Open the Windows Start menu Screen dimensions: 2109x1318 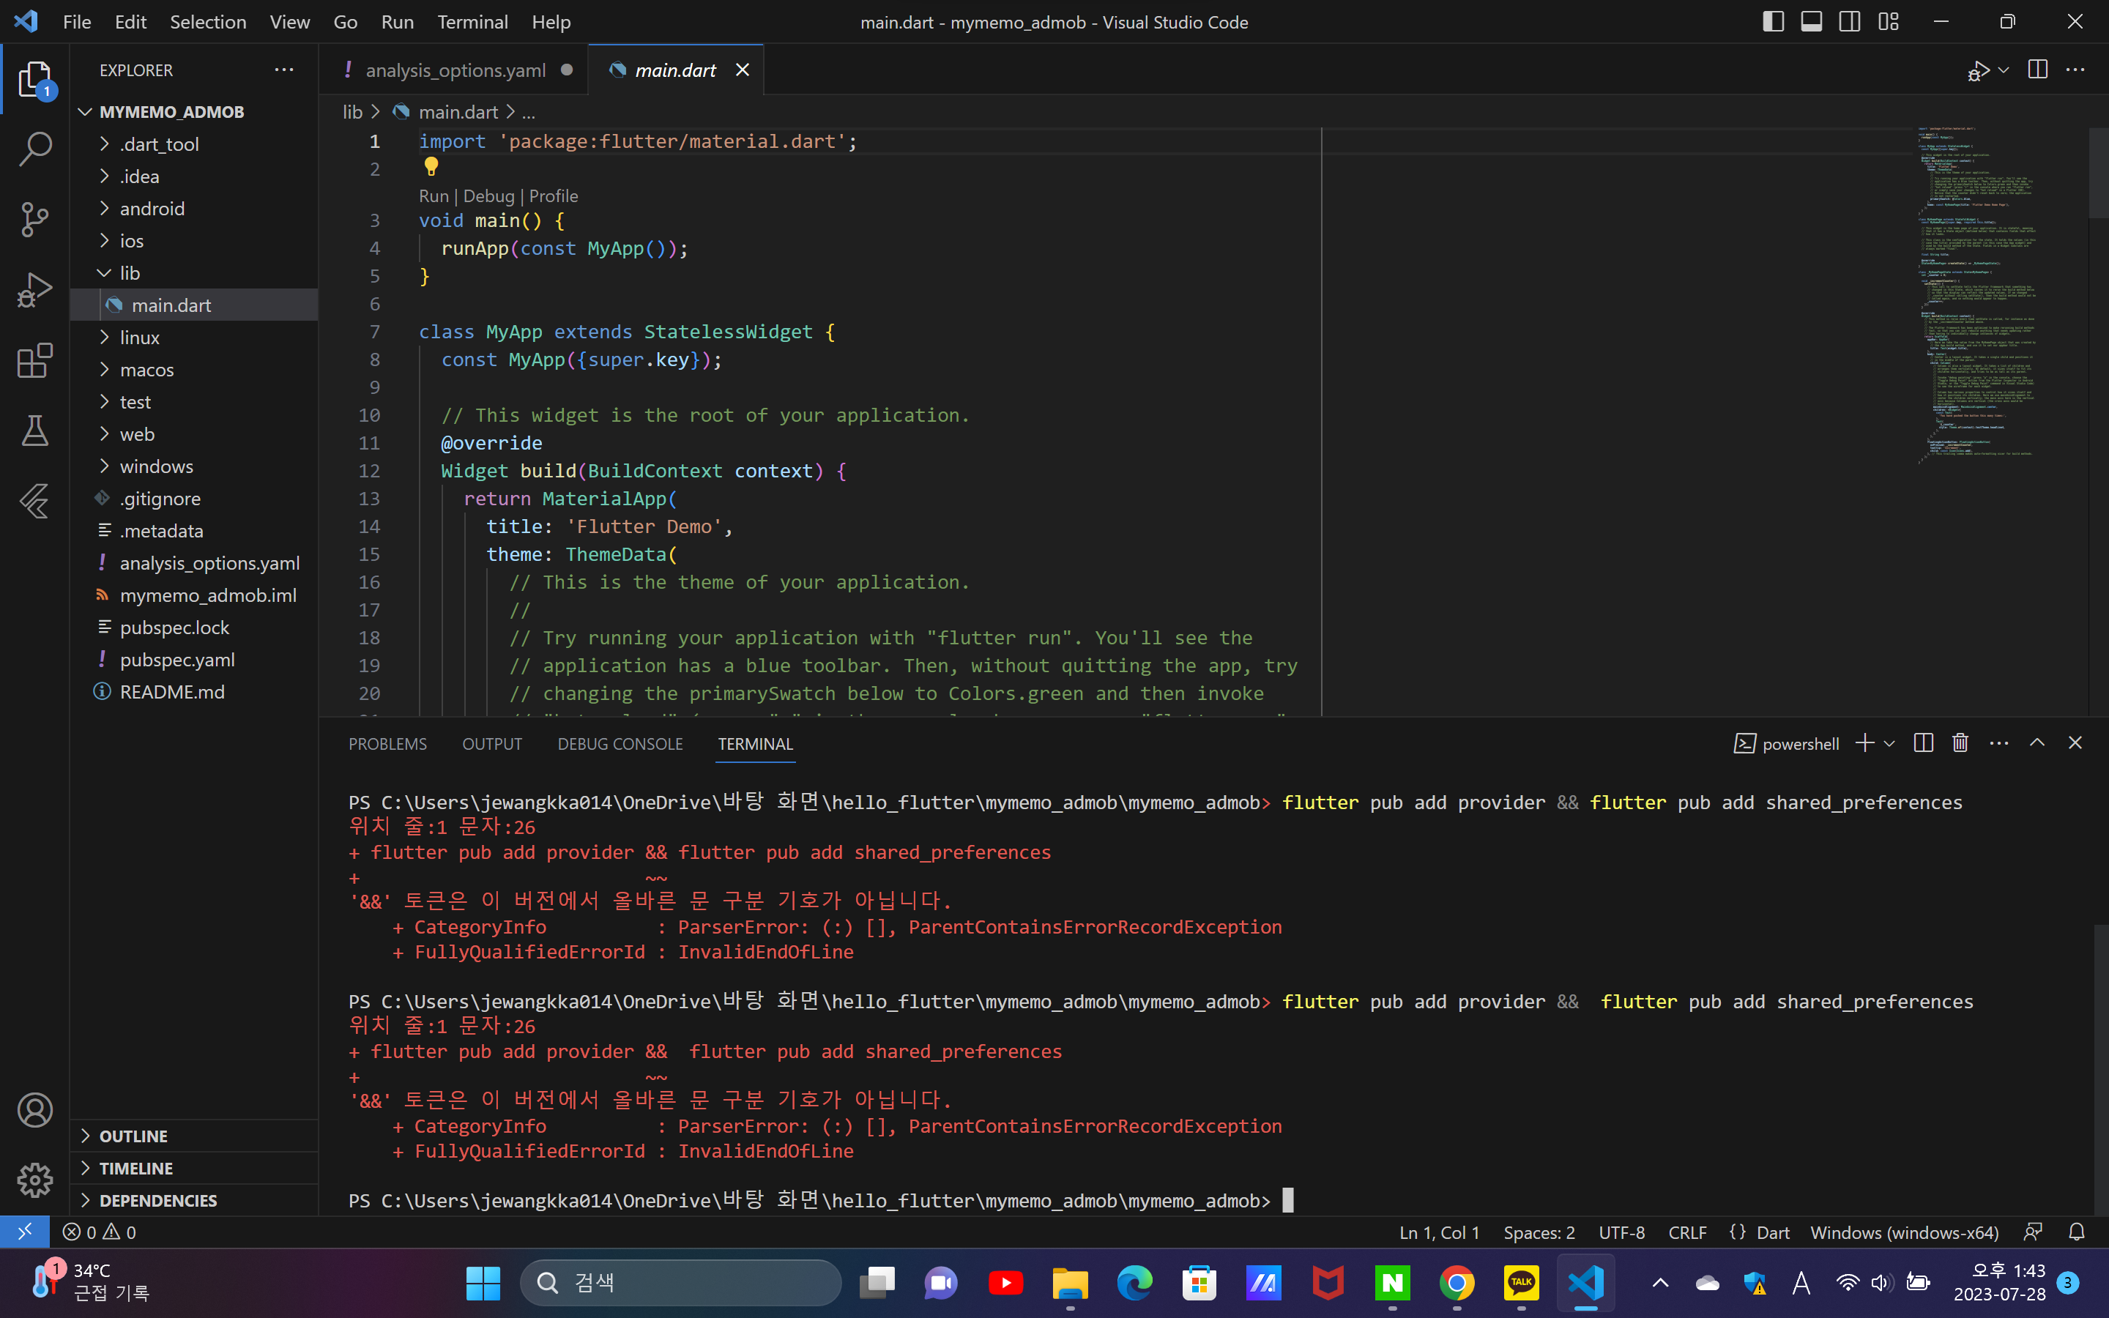[x=483, y=1282]
